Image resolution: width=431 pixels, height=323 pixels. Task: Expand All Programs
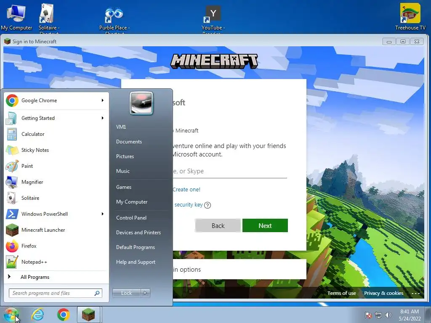(35, 277)
